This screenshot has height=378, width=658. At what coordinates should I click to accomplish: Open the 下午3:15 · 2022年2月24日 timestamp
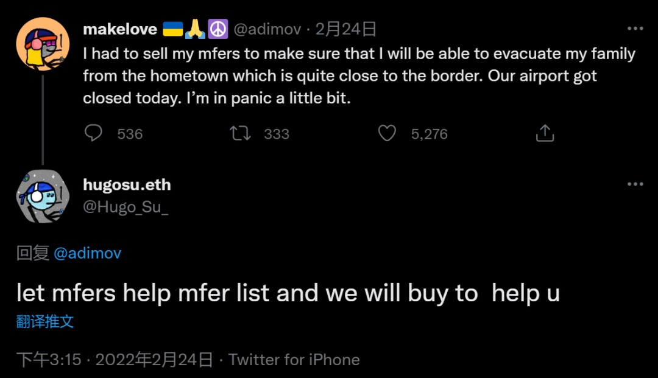pyautogui.click(x=115, y=360)
